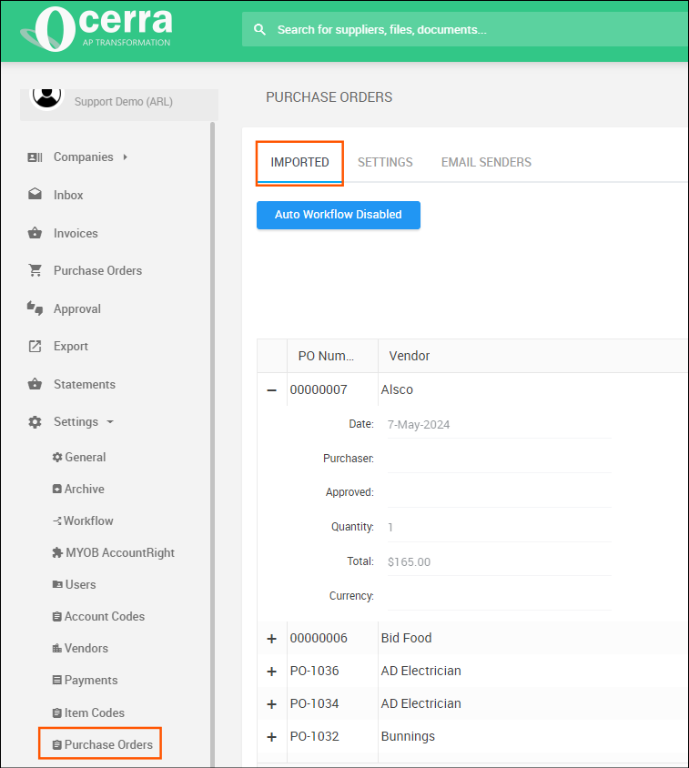Click the Inbox envelope icon
The image size is (689, 768).
pos(35,194)
